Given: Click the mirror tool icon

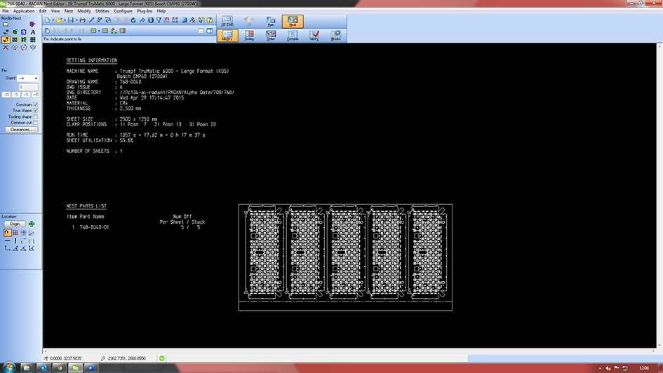Looking at the screenshot, I should [33, 47].
